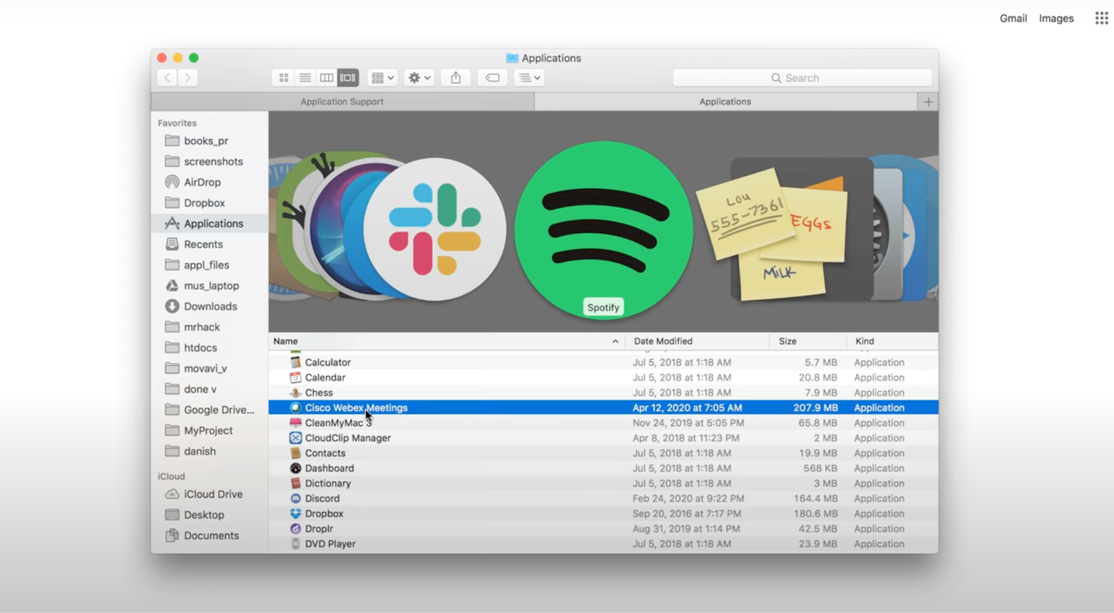The height and width of the screenshot is (613, 1114).
Task: Open the Dropbox list dropdown in toolbar
Action: pos(529,78)
